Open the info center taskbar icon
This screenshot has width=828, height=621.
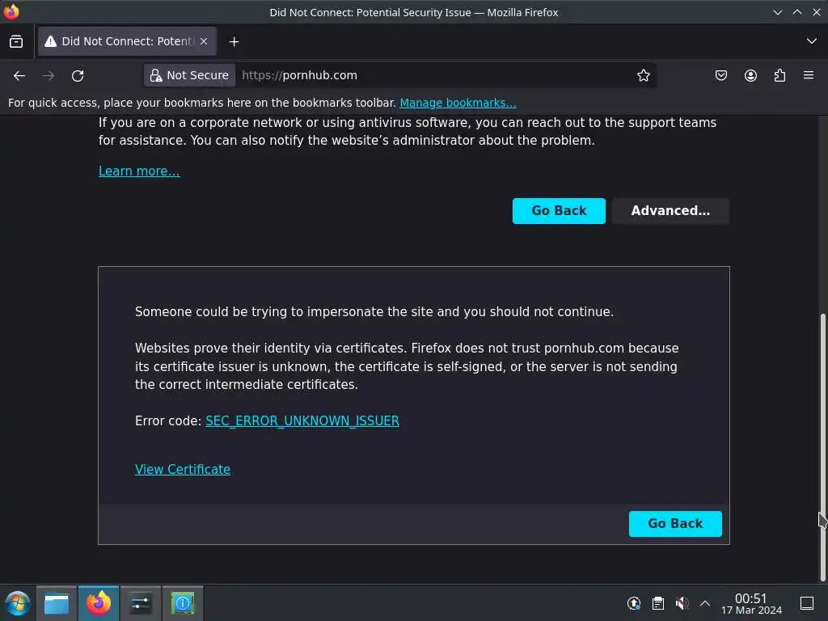(183, 603)
